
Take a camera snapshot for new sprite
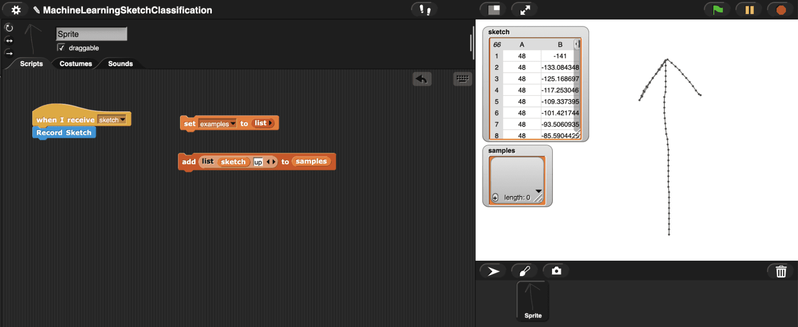[x=556, y=271]
